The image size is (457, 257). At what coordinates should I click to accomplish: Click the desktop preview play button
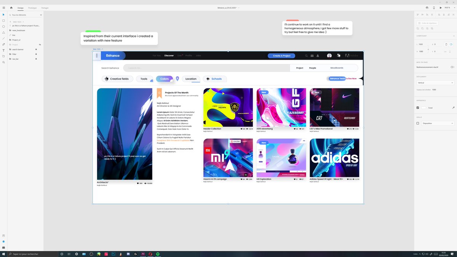tap(441, 8)
